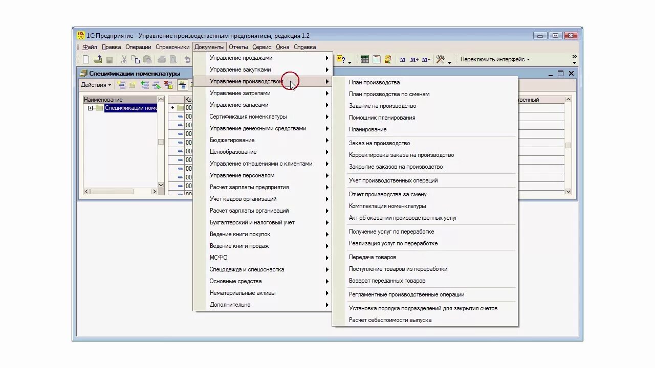The width and height of the screenshot is (655, 368).
Task: Open the calendar toolbar icon
Action: click(x=377, y=59)
